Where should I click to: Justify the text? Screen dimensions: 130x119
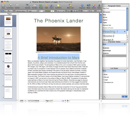[x=77, y=11]
